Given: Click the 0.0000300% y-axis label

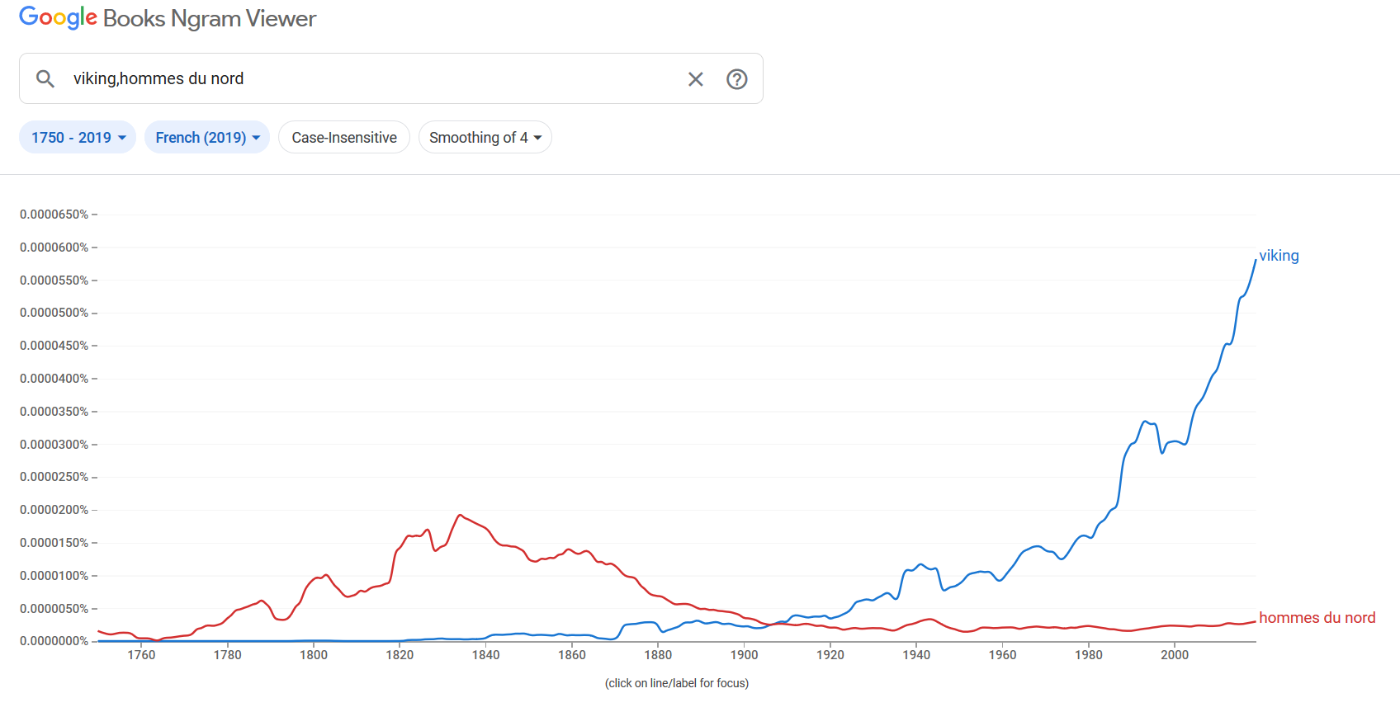Looking at the screenshot, I should (54, 445).
